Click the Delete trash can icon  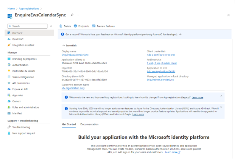[x=61, y=26]
